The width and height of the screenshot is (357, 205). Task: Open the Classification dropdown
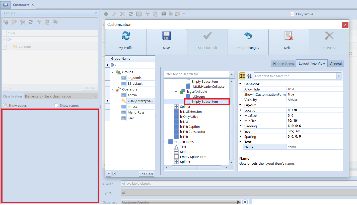click(x=95, y=96)
